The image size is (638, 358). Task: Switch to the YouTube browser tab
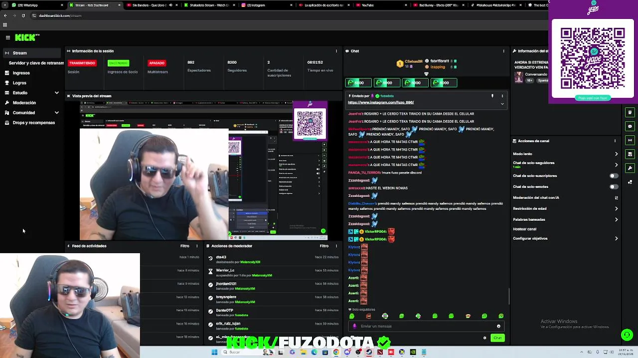(381, 5)
